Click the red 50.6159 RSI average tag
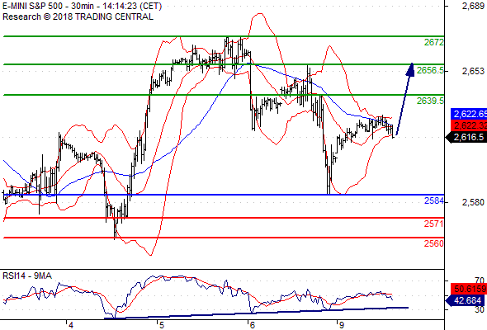Image resolution: width=487 pixels, height=330 pixels. click(469, 289)
